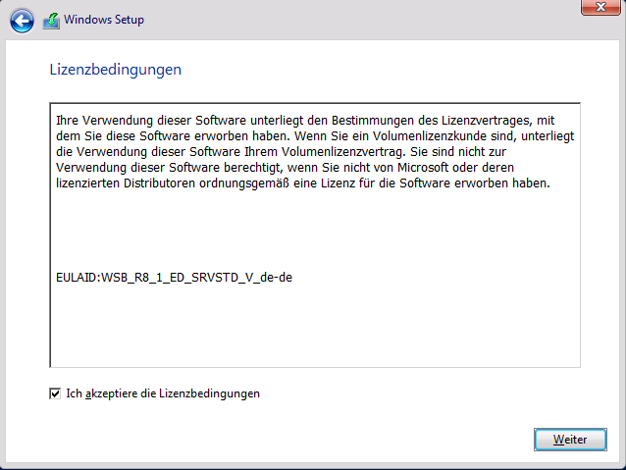
Task: Click the Windows Setup icon
Action: (x=51, y=21)
